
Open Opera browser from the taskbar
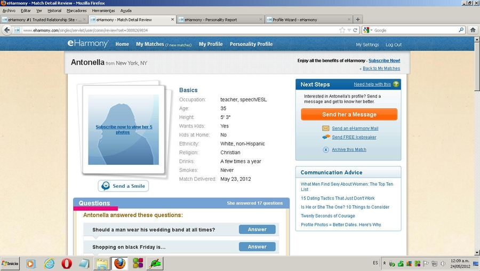[x=67, y=264]
